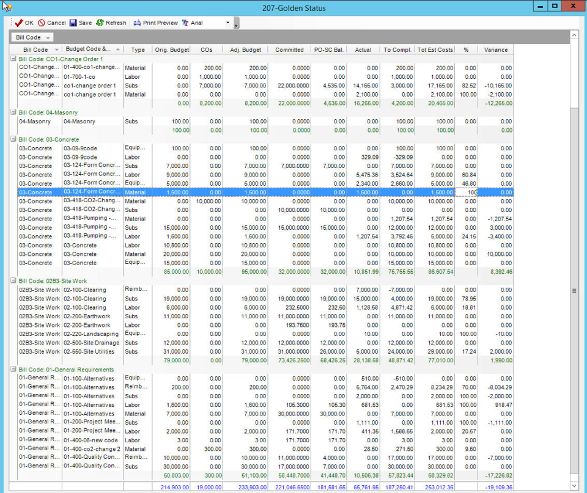Image resolution: width=587 pixels, height=493 pixels.
Task: Click the application icon in title bar
Action: (7, 7)
